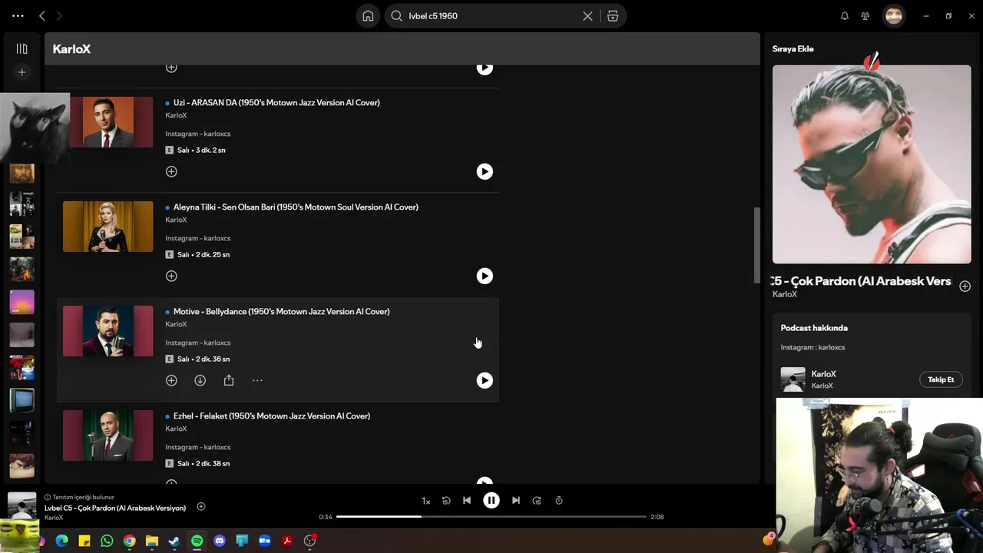Open the KarloX page header title
The height and width of the screenshot is (553, 983).
click(71, 48)
